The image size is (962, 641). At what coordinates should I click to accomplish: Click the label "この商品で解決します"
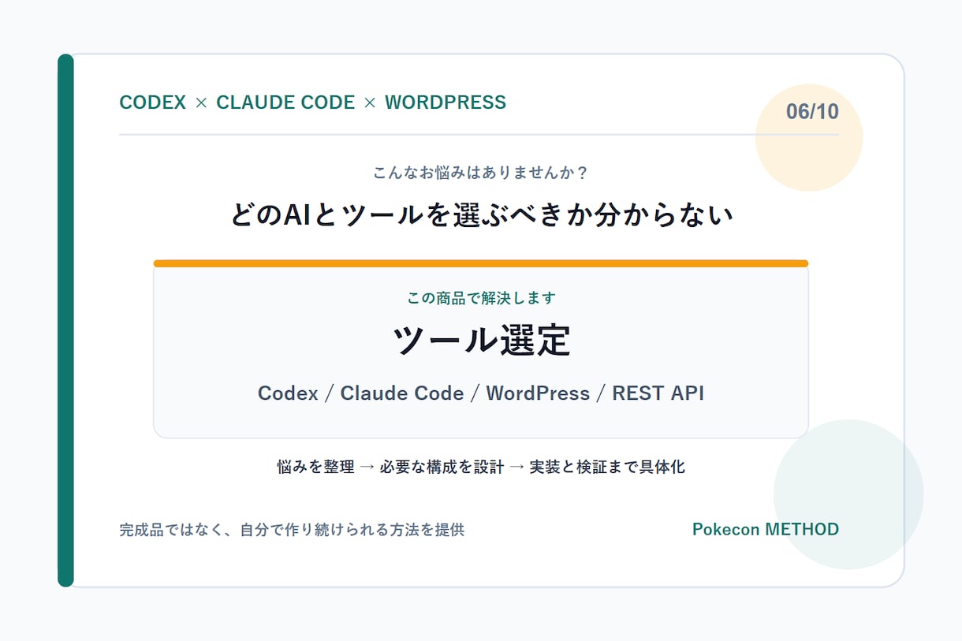(x=481, y=298)
